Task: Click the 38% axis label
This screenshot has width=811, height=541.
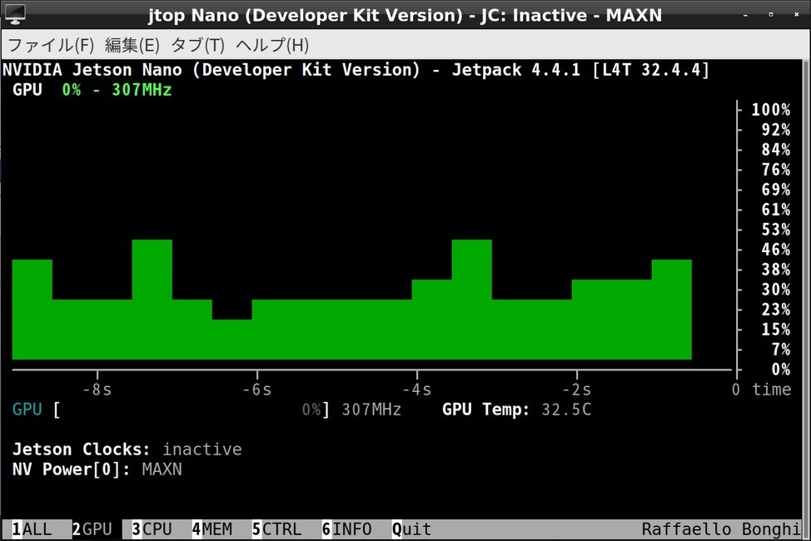Action: [776, 270]
